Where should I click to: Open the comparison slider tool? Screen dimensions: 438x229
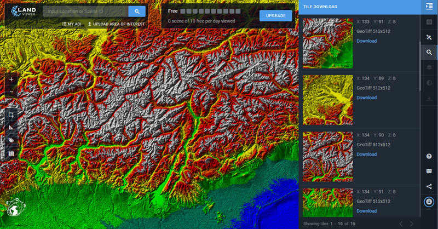pyautogui.click(x=429, y=22)
